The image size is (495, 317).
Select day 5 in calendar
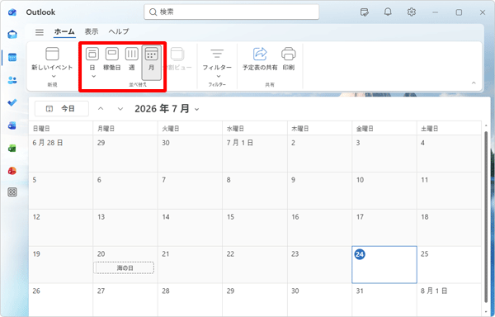tap(60, 191)
